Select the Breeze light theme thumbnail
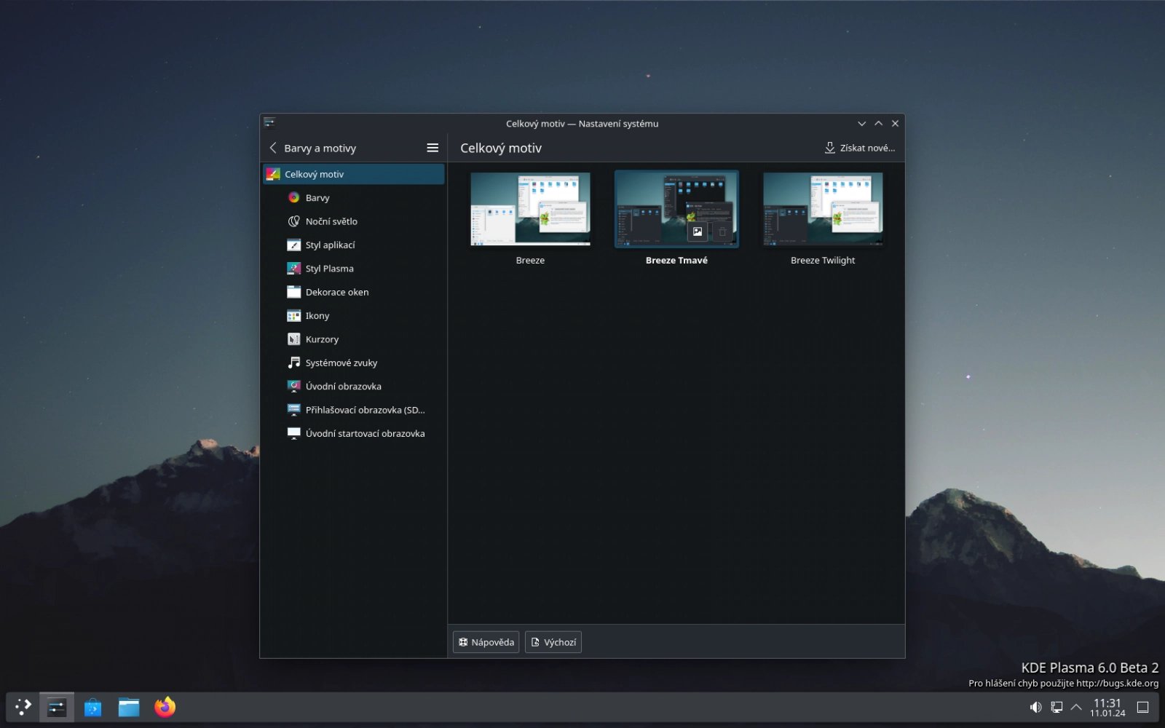Image resolution: width=1165 pixels, height=728 pixels. click(x=530, y=209)
